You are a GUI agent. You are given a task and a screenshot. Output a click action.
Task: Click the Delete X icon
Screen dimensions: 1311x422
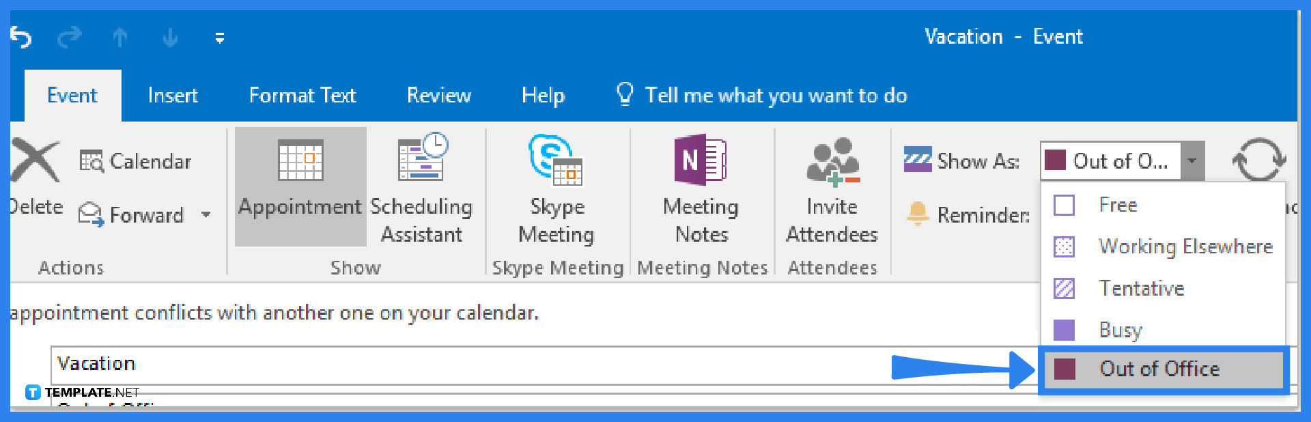34,161
